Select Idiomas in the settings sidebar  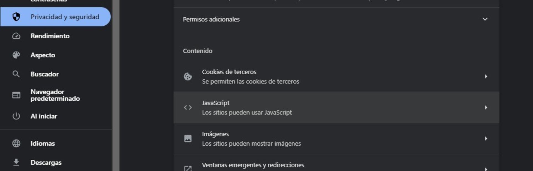pos(43,143)
